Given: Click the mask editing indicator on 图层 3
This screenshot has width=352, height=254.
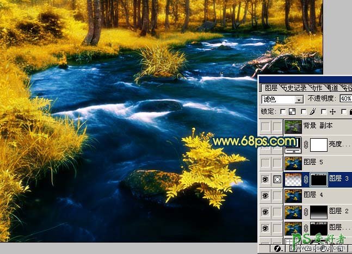Looking at the screenshot, I should pos(277,178).
